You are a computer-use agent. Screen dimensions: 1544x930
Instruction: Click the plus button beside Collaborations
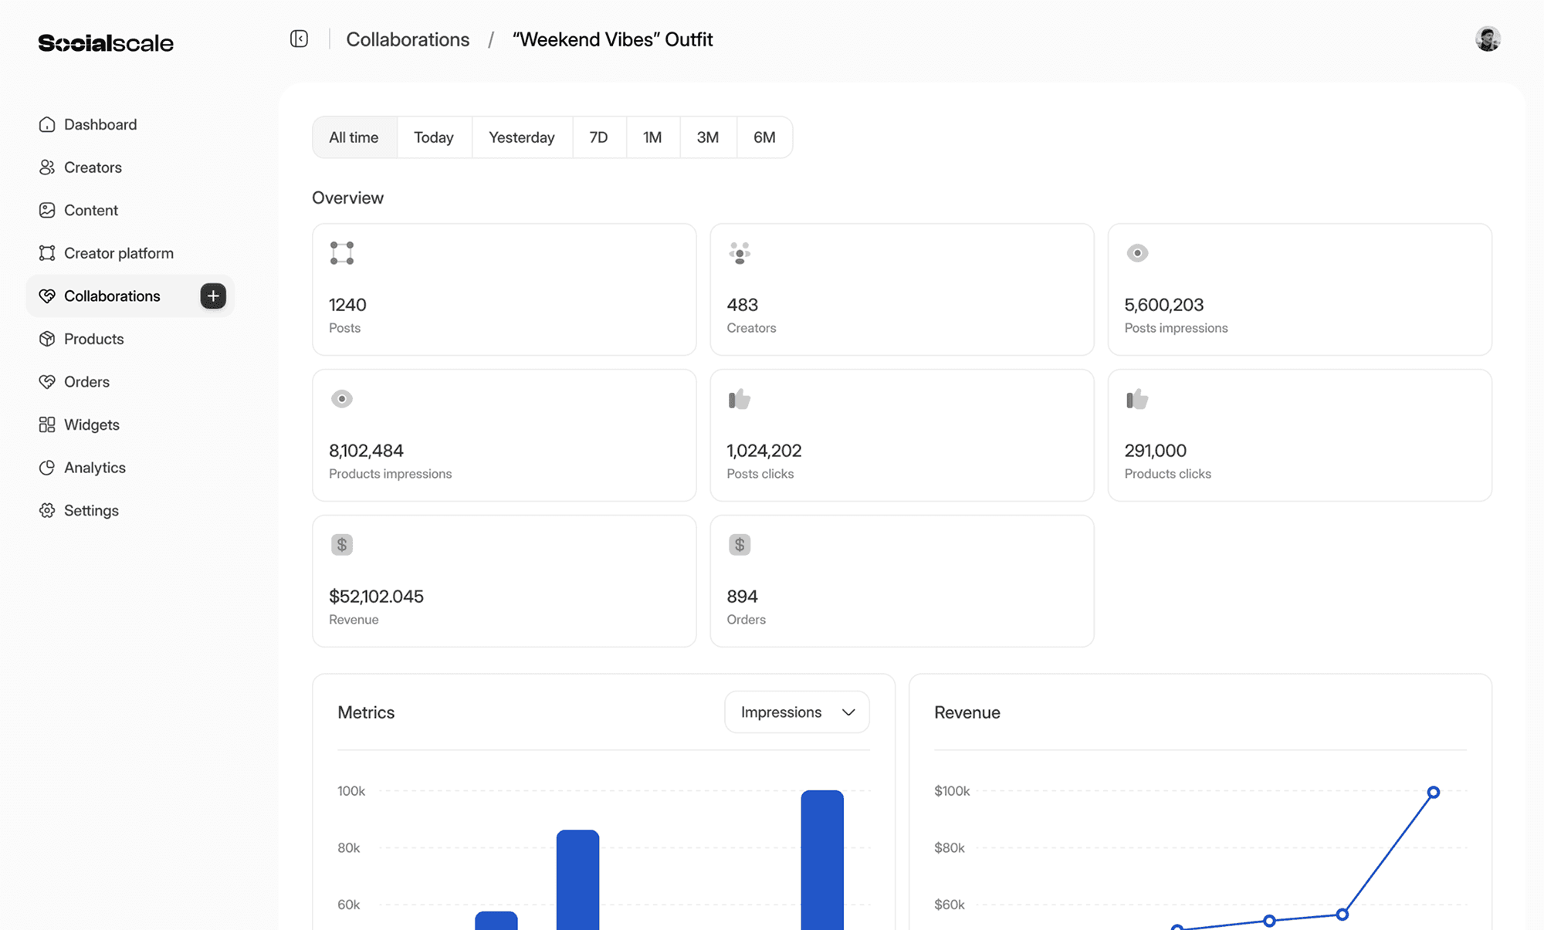(x=213, y=296)
